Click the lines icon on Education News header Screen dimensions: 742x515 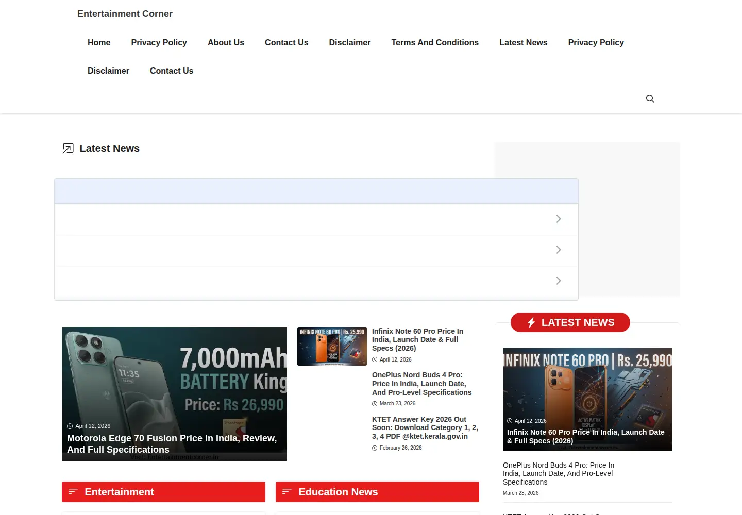point(287,492)
